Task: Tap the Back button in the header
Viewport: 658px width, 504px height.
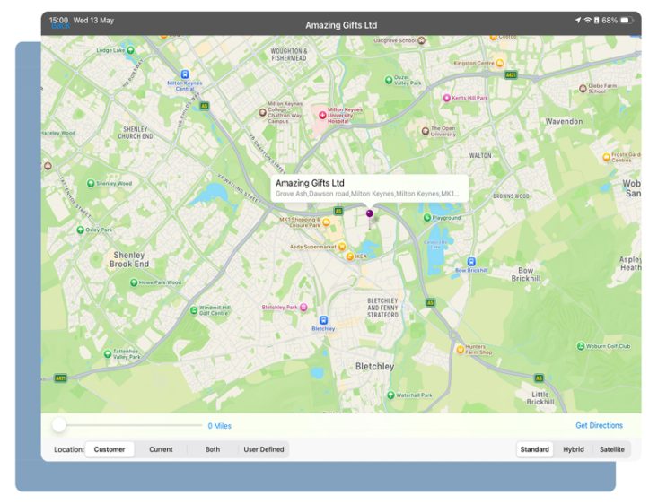Action: pos(60,26)
